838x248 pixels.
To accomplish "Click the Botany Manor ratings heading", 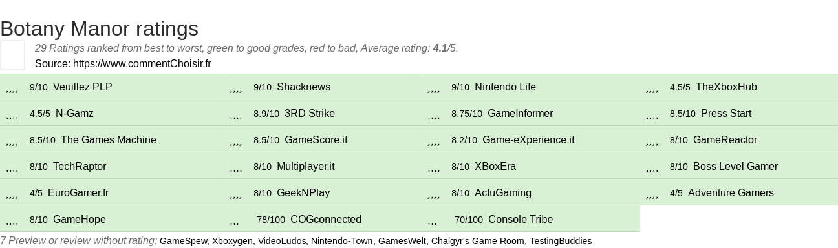I will (99, 28).
